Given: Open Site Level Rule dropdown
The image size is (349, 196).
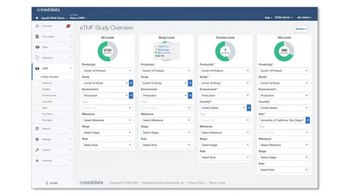Looking at the screenshot, I should pos(284,170).
